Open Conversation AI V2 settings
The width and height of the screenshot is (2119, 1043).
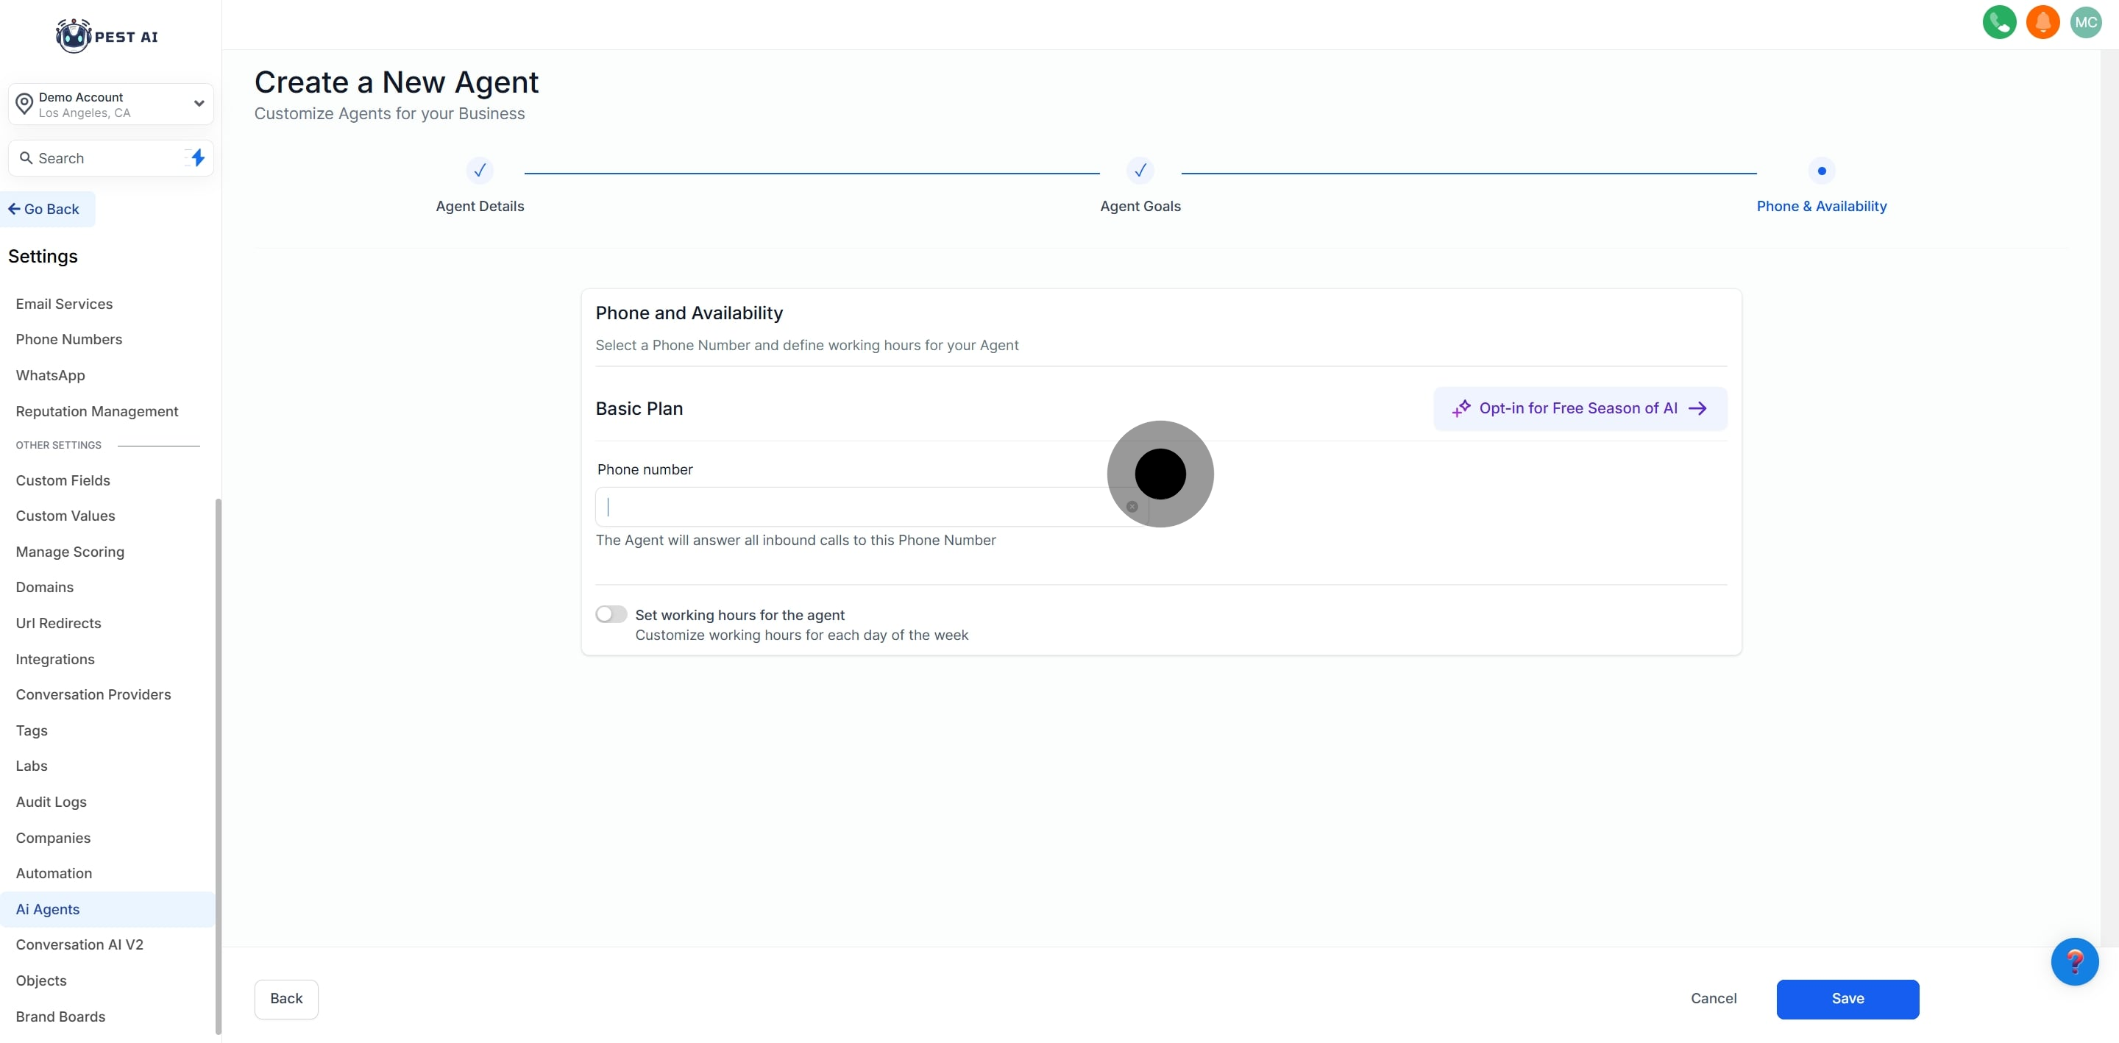pos(79,944)
